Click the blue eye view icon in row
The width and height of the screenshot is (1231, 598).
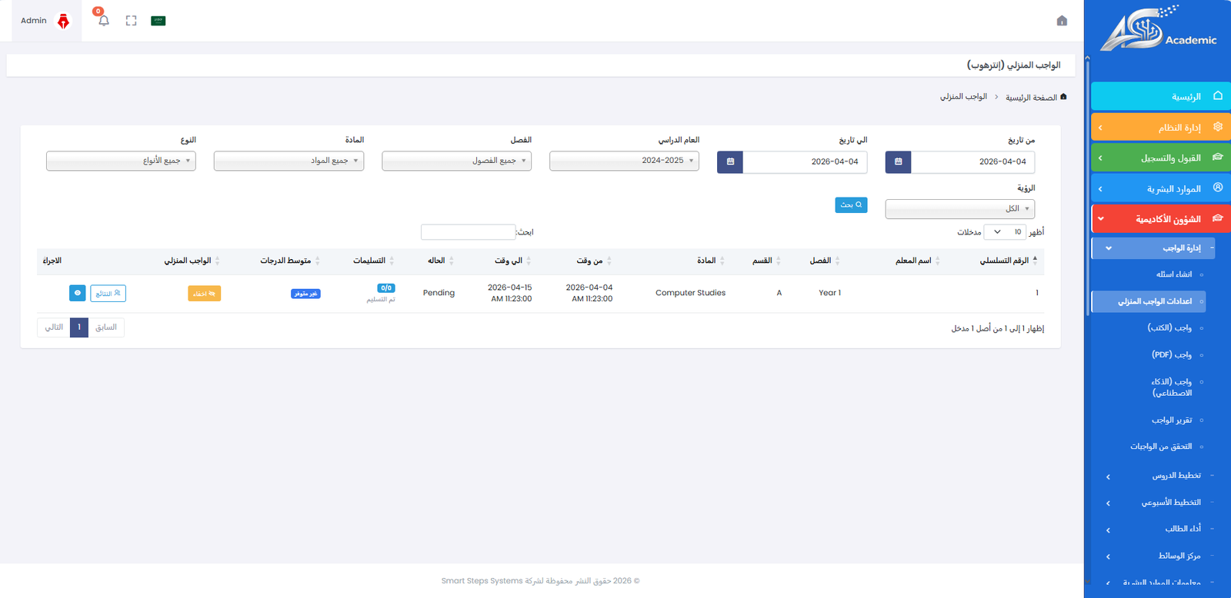78,293
